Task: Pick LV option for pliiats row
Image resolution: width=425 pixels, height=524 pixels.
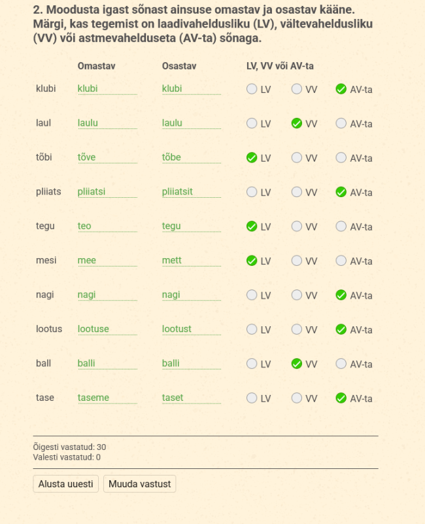Action: tap(252, 192)
